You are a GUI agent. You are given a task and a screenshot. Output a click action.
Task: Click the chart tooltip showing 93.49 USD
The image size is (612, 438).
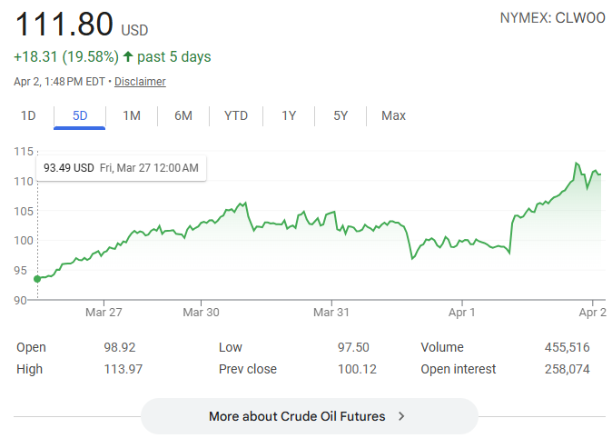121,167
